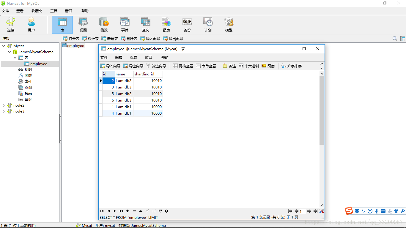The height and width of the screenshot is (228, 406).
Task: Expand the node2 connection
Action: click(x=4, y=105)
